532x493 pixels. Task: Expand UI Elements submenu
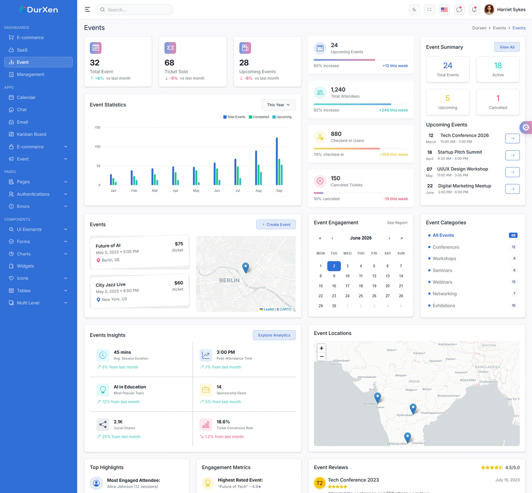pyautogui.click(x=38, y=229)
